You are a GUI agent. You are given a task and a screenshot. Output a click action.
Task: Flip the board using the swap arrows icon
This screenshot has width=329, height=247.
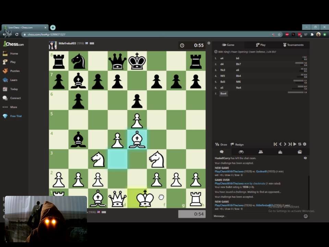click(300, 144)
